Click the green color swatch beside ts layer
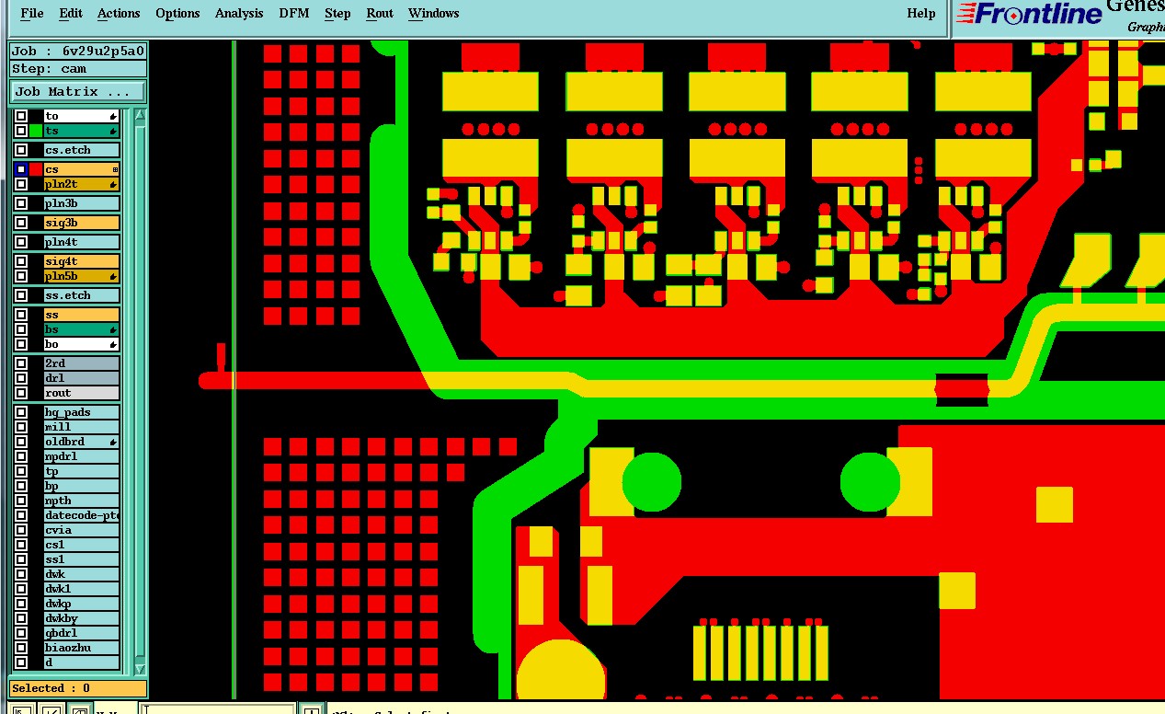This screenshot has width=1165, height=714. point(36,132)
